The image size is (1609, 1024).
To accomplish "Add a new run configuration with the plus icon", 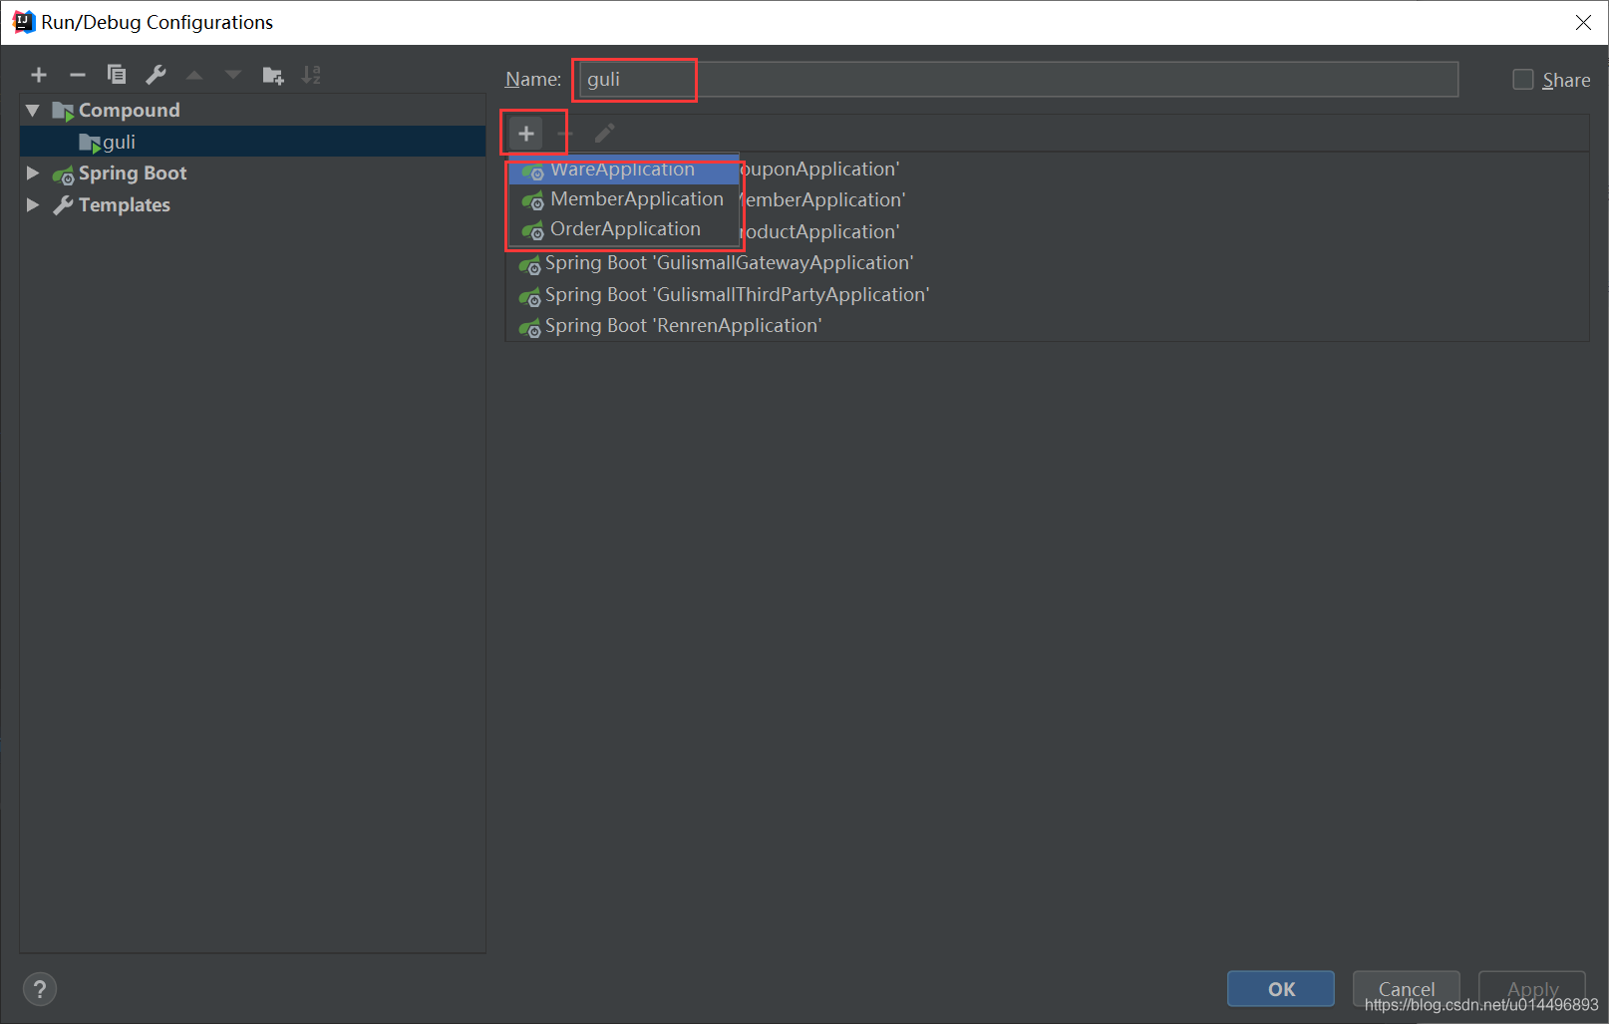I will [39, 75].
